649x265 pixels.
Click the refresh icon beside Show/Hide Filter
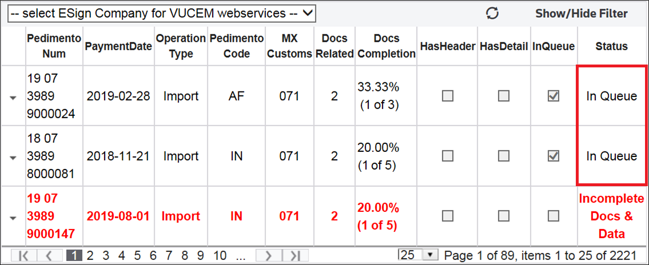(x=492, y=14)
